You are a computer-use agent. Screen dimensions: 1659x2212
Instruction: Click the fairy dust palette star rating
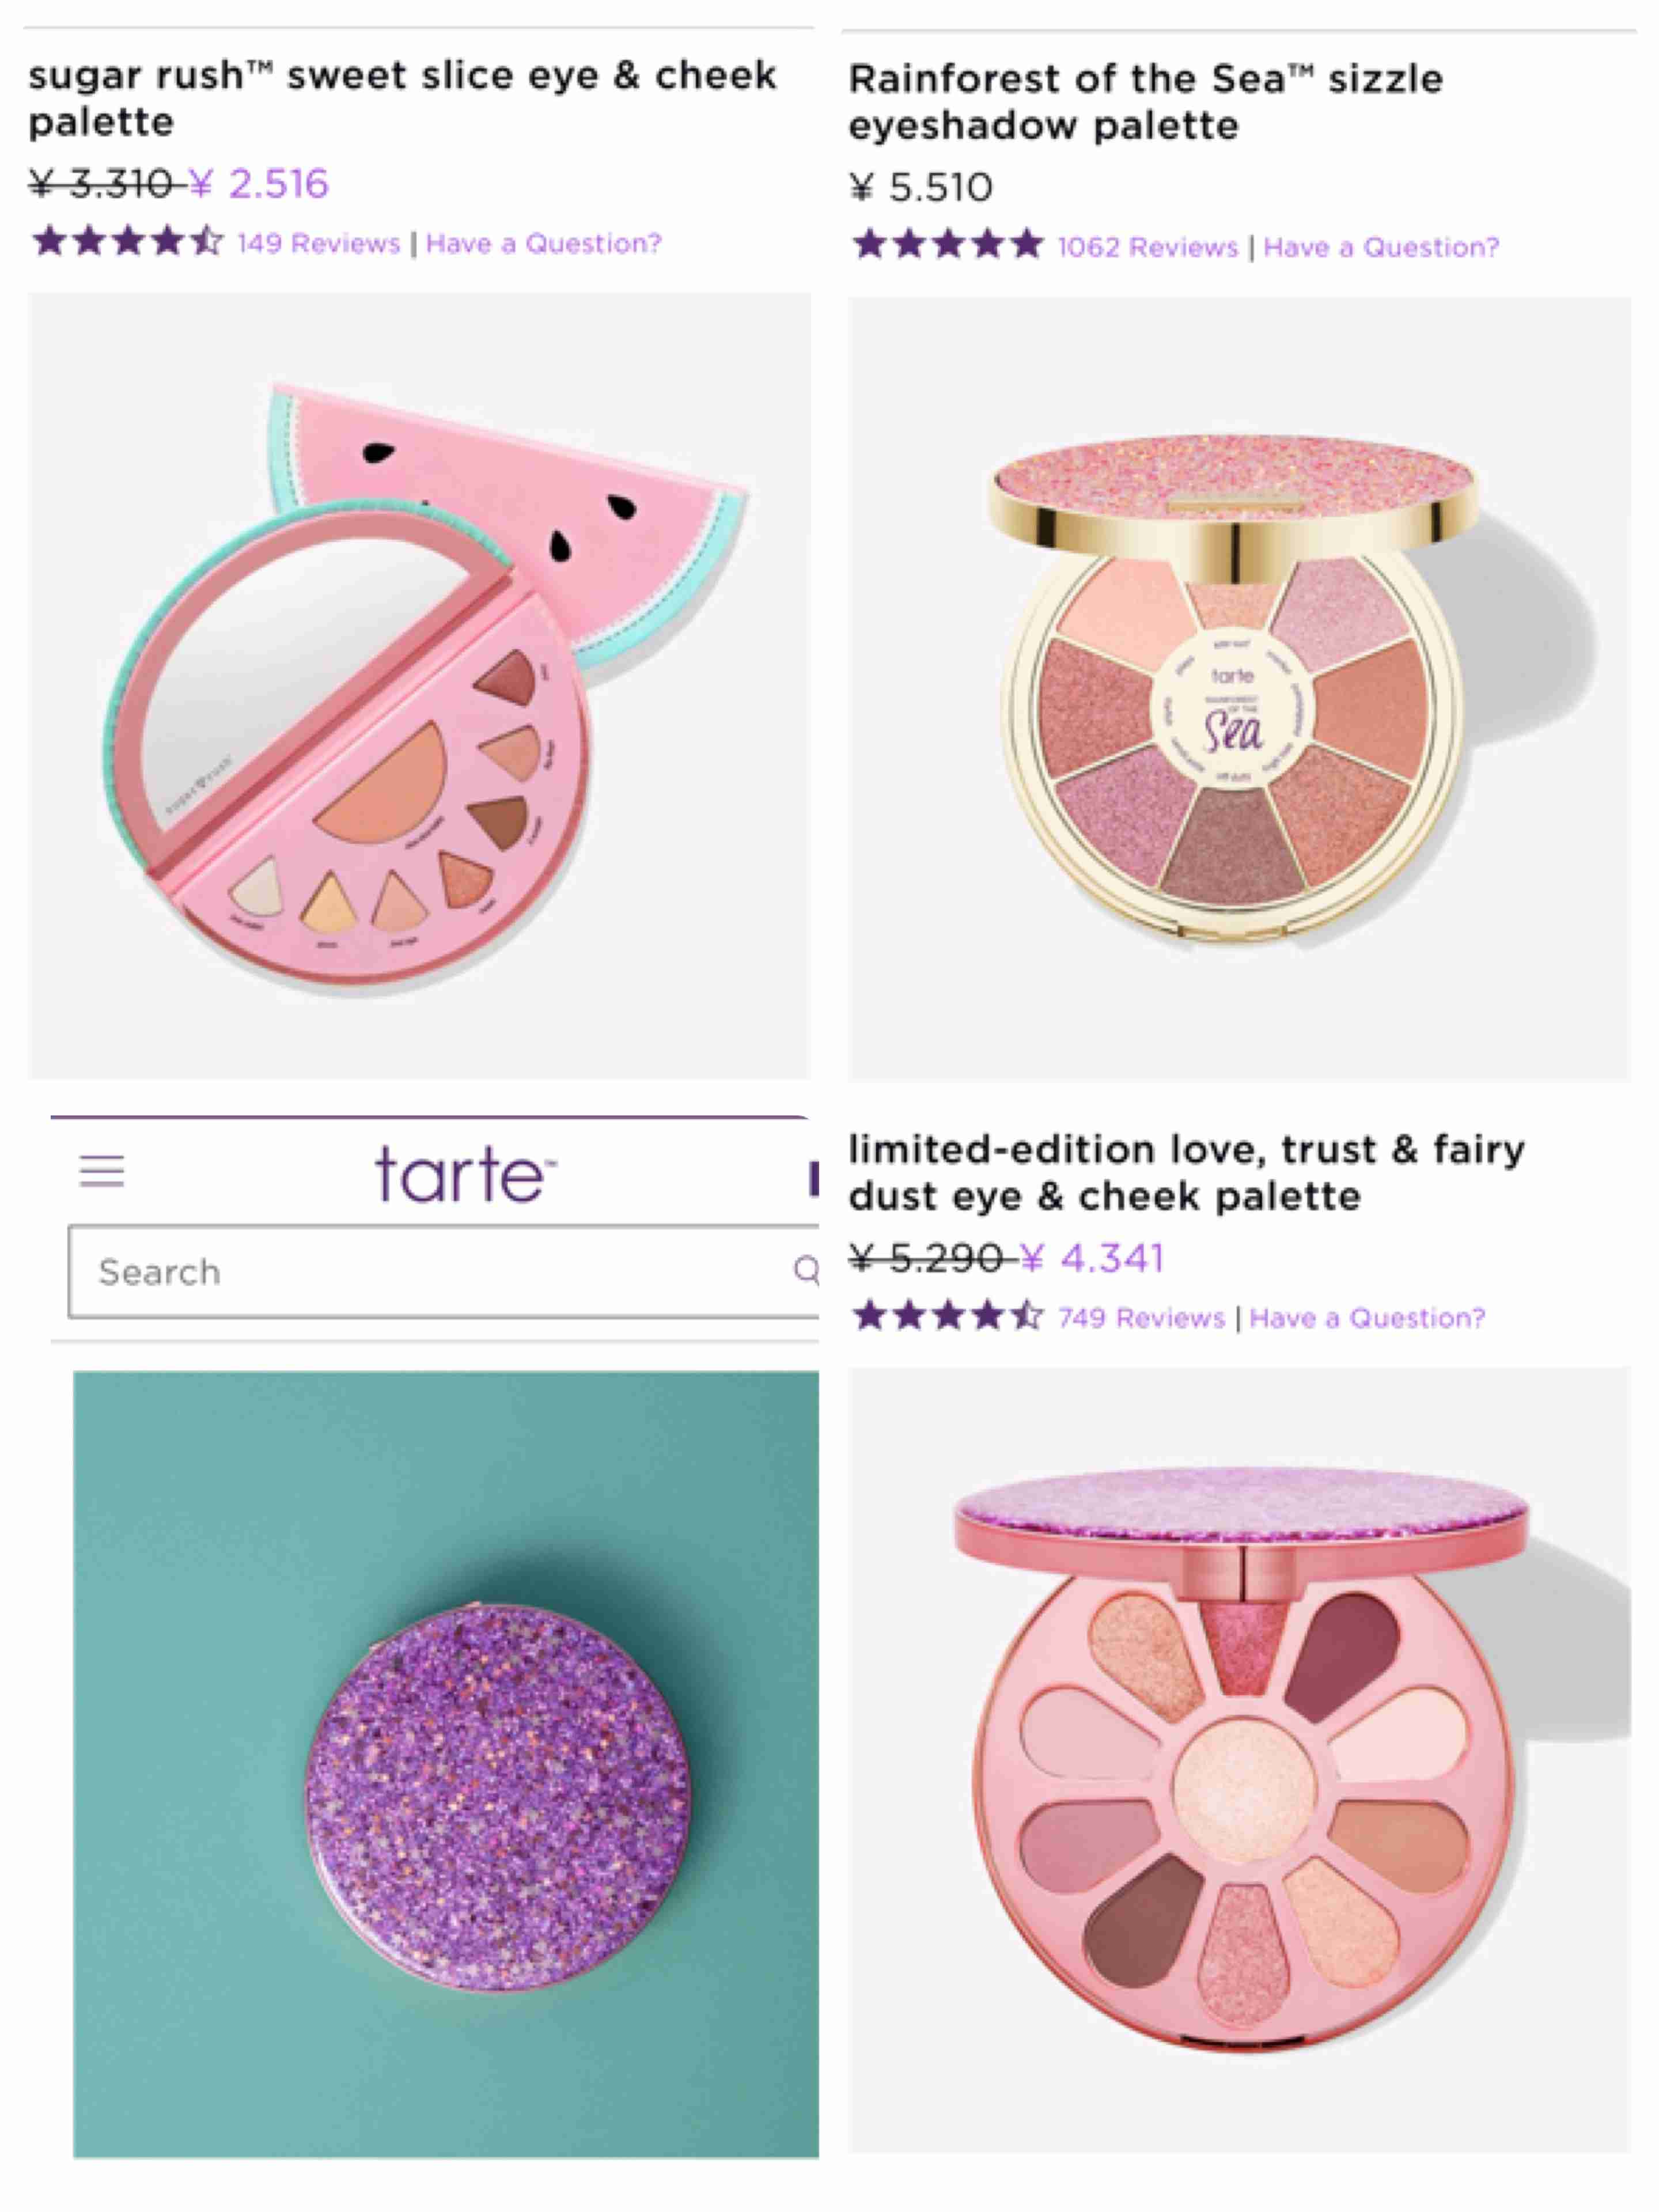click(x=947, y=1315)
